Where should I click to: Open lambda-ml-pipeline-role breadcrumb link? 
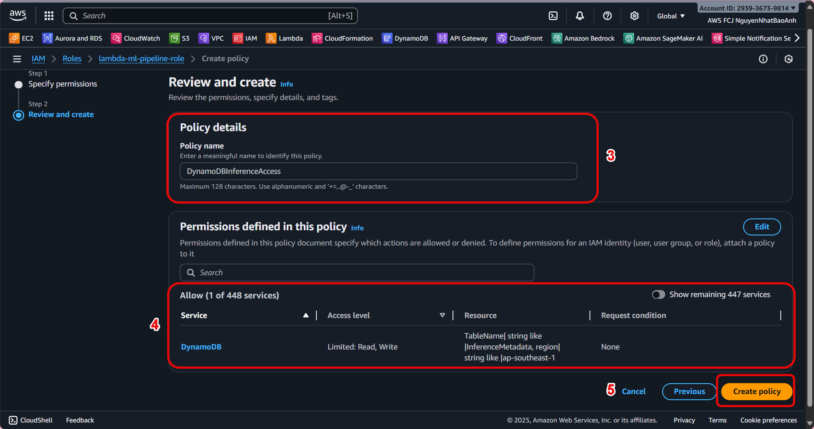point(141,59)
